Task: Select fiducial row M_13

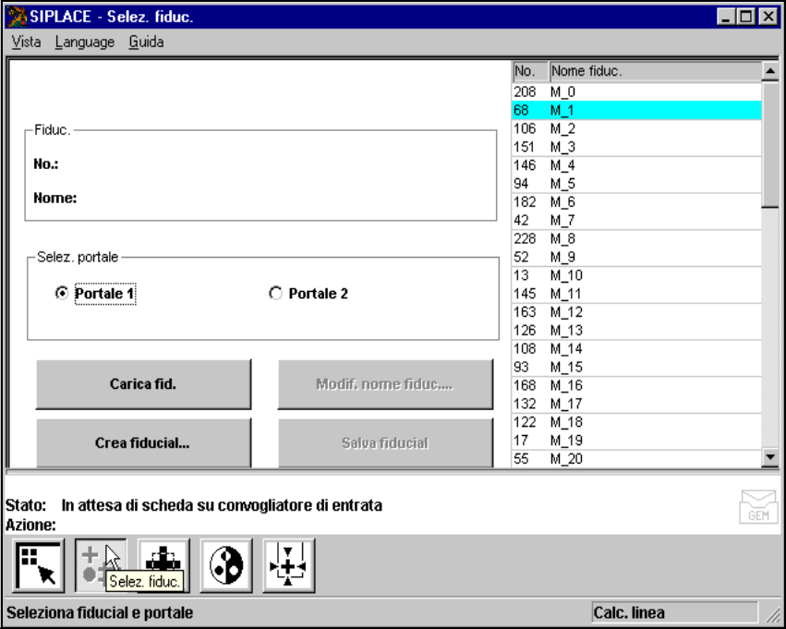Action: tap(636, 331)
